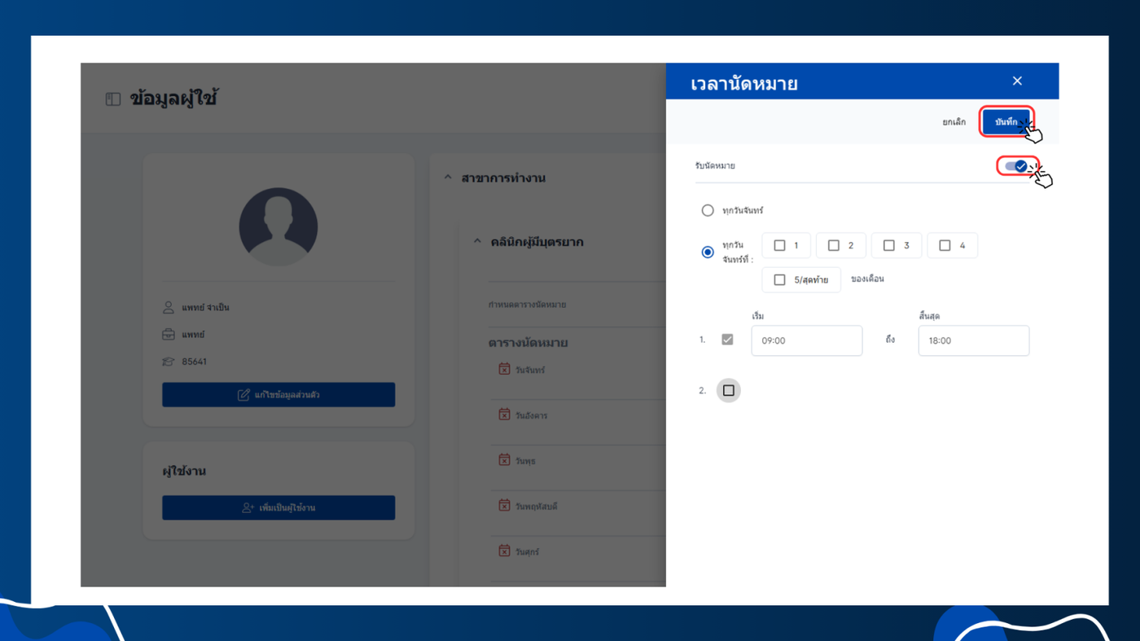1140x641 pixels.
Task: Click the user profile avatar picture
Action: click(278, 227)
